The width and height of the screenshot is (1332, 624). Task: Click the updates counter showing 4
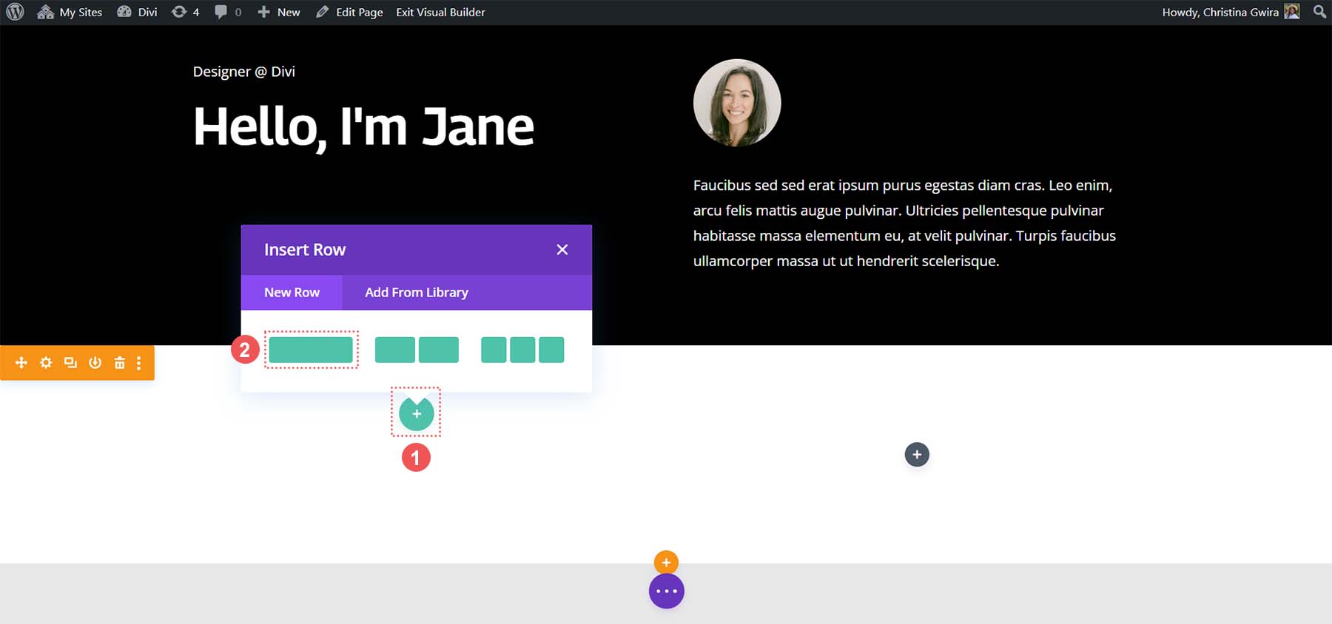(185, 12)
